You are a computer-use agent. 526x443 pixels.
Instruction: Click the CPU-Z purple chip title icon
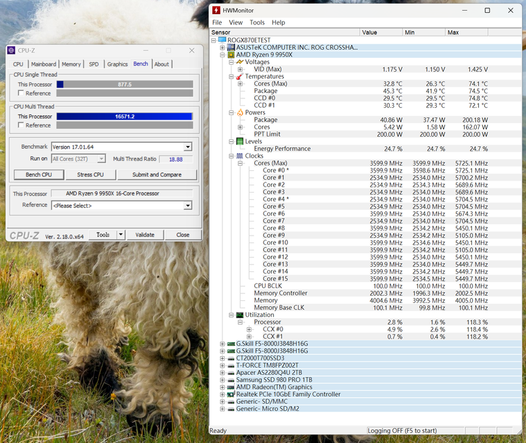11,50
